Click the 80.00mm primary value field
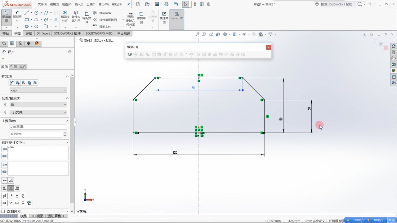The height and width of the screenshot is (223, 397). pos(36,134)
